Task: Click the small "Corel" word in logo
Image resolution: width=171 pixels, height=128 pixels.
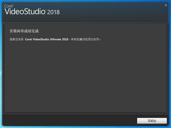Action: click(9, 6)
